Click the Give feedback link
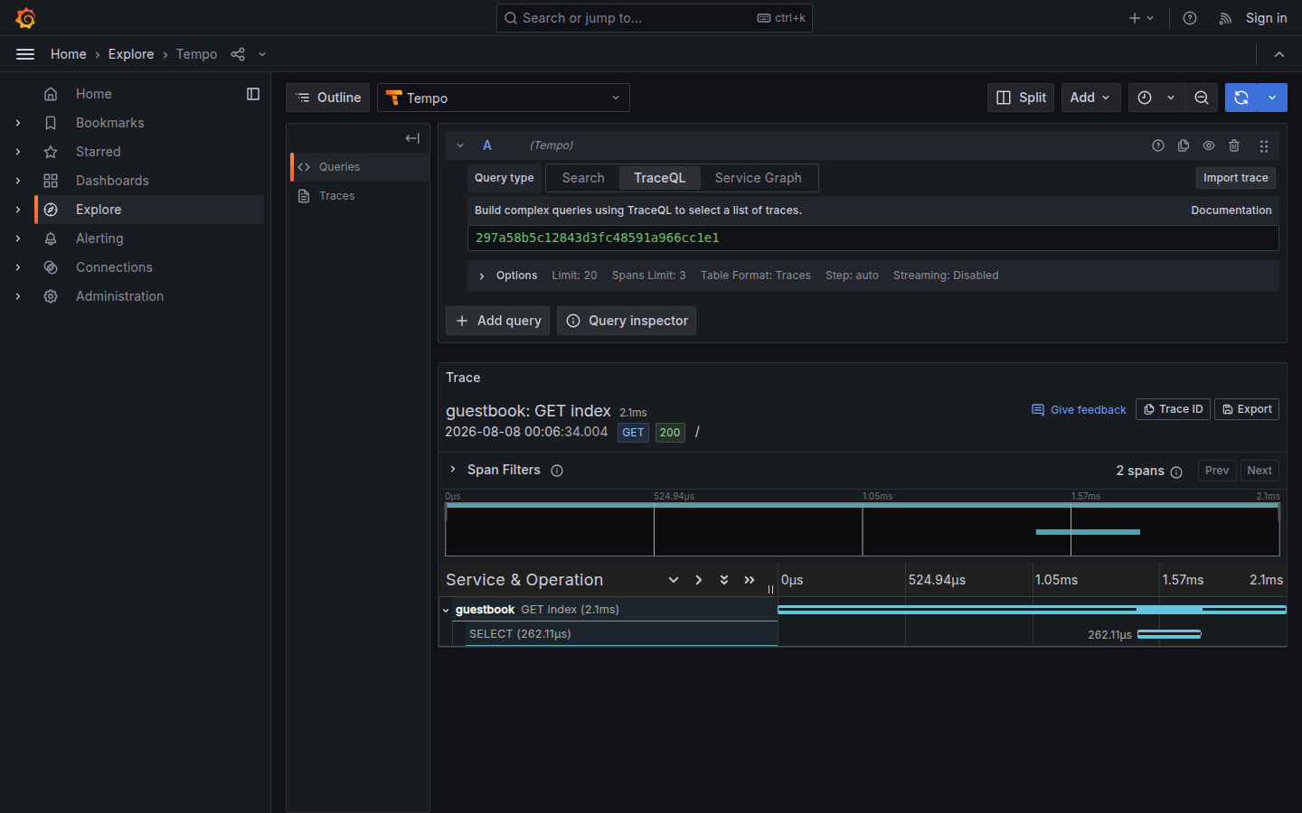This screenshot has height=813, width=1302. pos(1079,410)
